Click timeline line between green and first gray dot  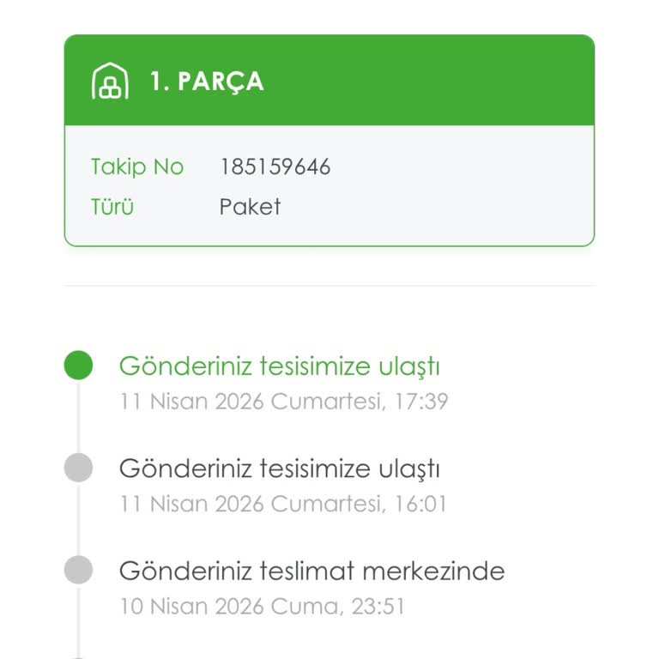pyautogui.click(x=78, y=417)
